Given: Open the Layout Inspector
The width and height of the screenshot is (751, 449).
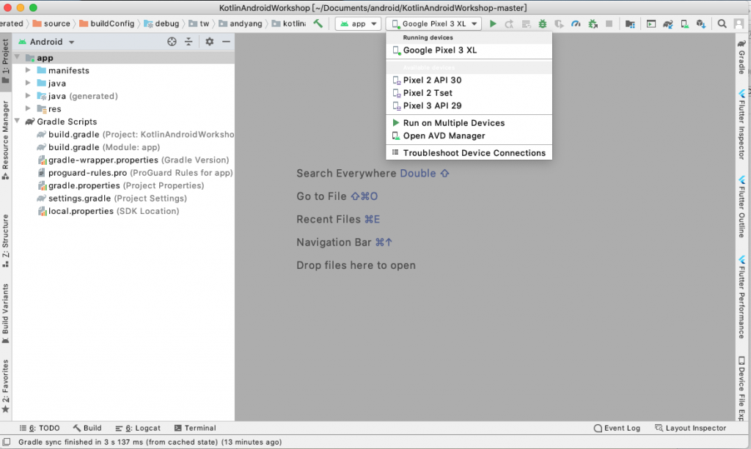Looking at the screenshot, I should point(691,428).
